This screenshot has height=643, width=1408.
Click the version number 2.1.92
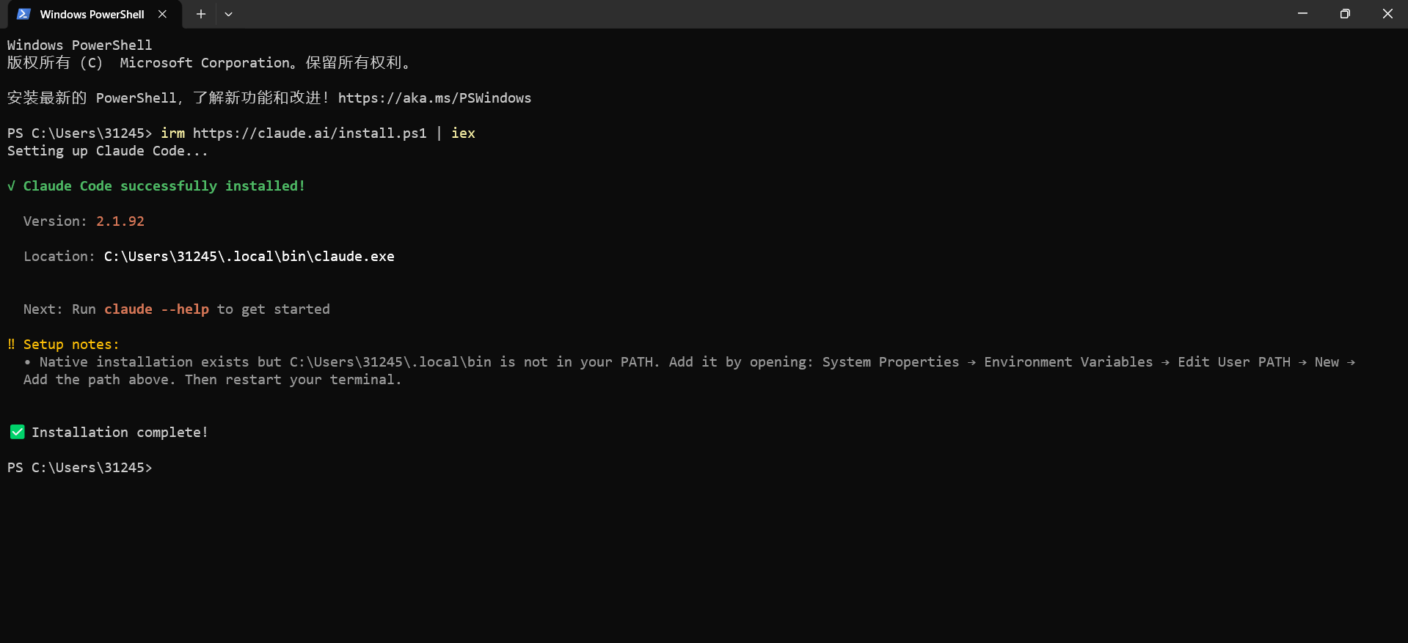pyautogui.click(x=120, y=221)
